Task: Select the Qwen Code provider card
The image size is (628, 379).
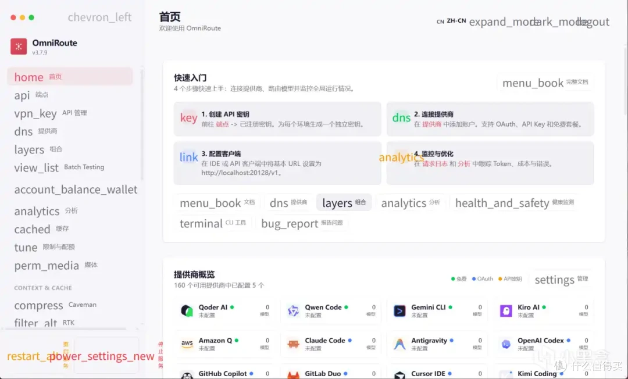Action: pos(331,310)
